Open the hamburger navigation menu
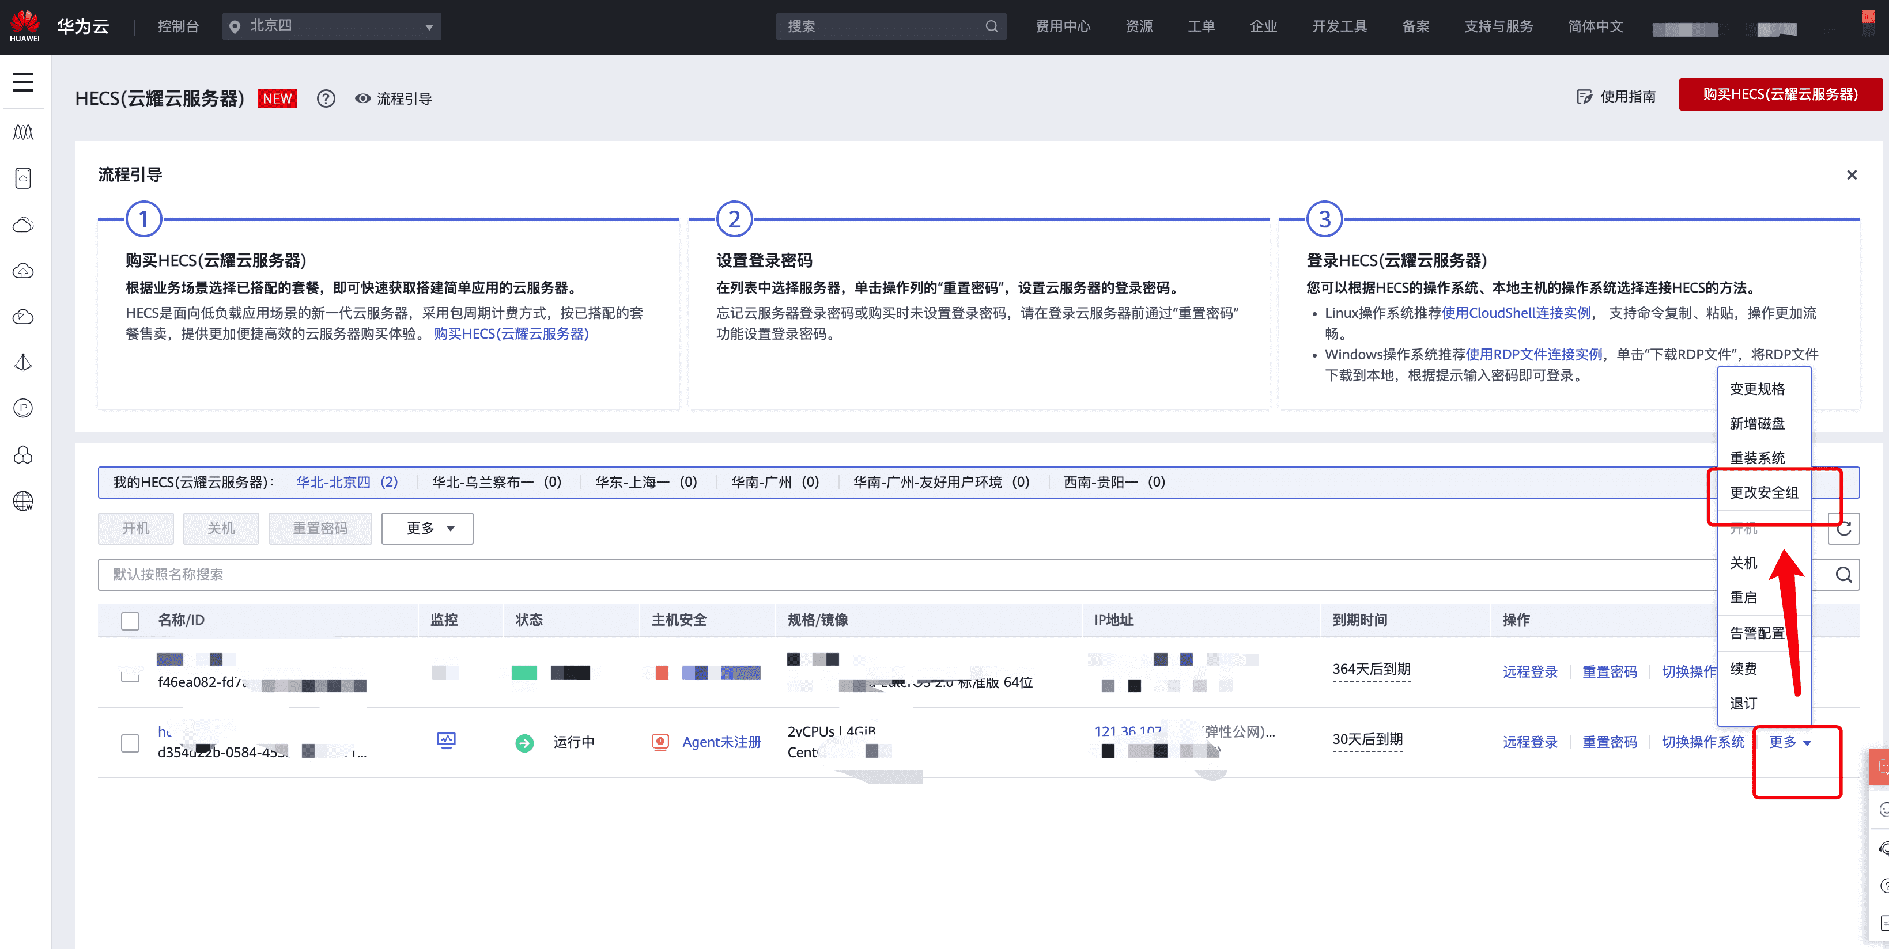 [x=22, y=81]
